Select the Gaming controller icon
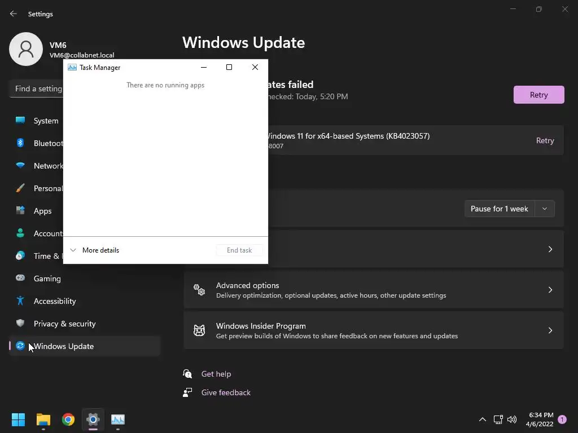Image resolution: width=578 pixels, height=433 pixels. pos(20,278)
